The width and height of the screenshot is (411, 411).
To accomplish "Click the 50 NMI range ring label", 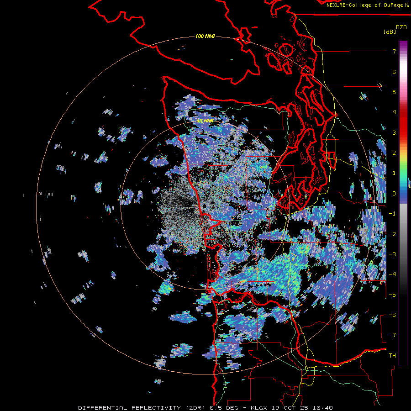I will pos(205,121).
